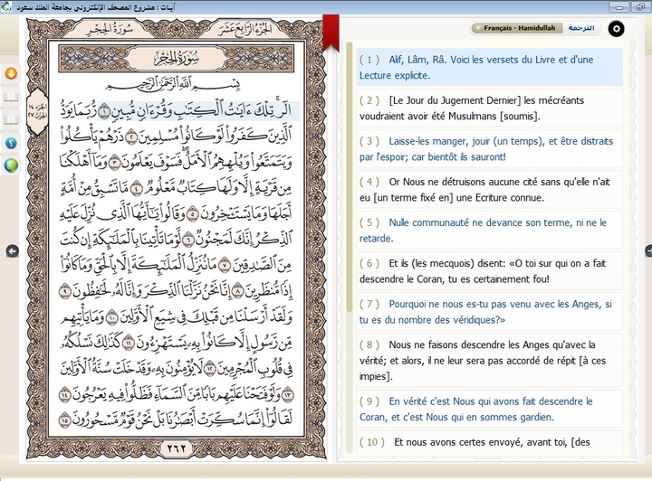Select the الترجمة tab
This screenshot has width=652, height=481.
point(581,28)
